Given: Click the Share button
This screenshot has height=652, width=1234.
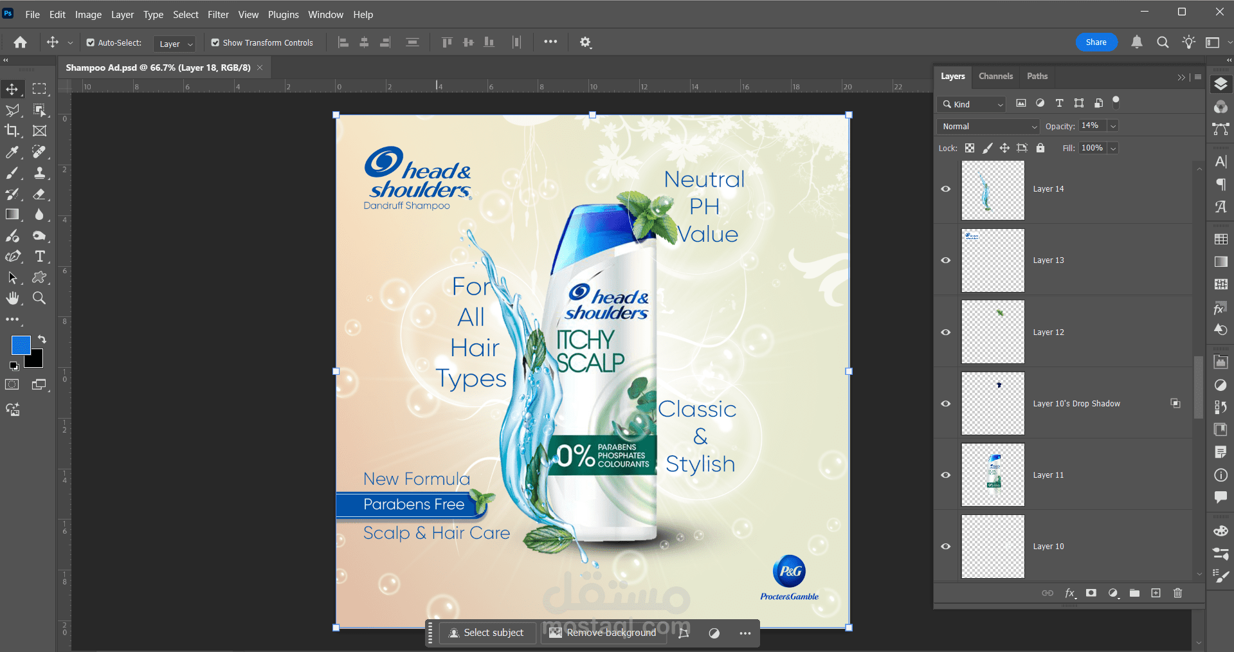Looking at the screenshot, I should coord(1096,42).
